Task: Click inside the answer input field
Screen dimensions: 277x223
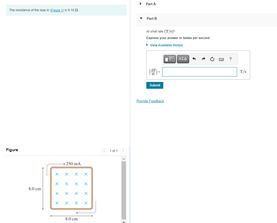Action: click(199, 72)
